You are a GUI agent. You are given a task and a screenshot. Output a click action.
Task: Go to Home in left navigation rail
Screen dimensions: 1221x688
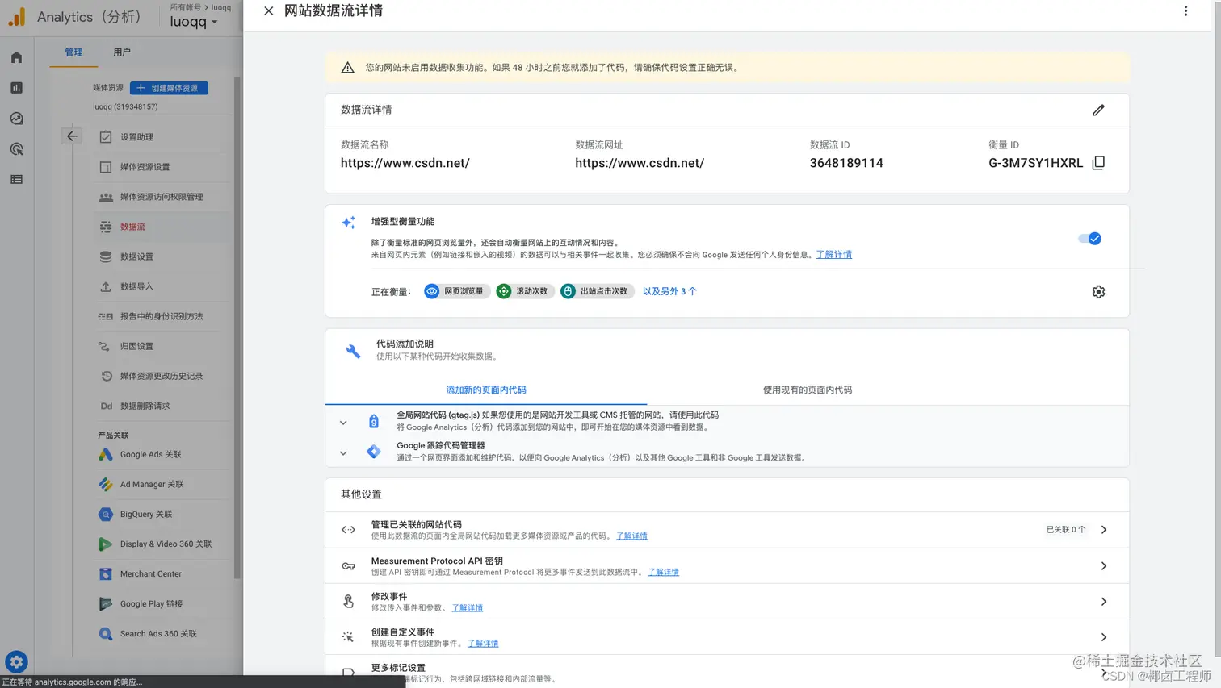click(x=16, y=57)
